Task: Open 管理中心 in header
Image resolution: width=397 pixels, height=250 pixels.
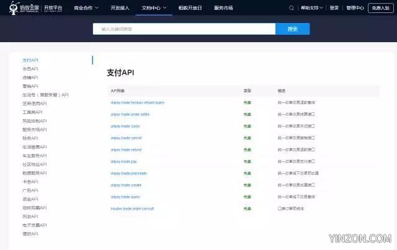Action: 355,8
